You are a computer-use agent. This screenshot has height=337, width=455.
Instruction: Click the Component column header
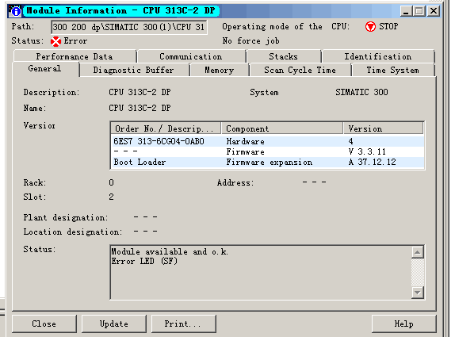(x=282, y=128)
